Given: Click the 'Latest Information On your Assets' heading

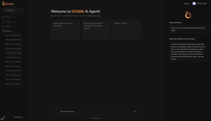Looking at the screenshot, I should 182,39.
